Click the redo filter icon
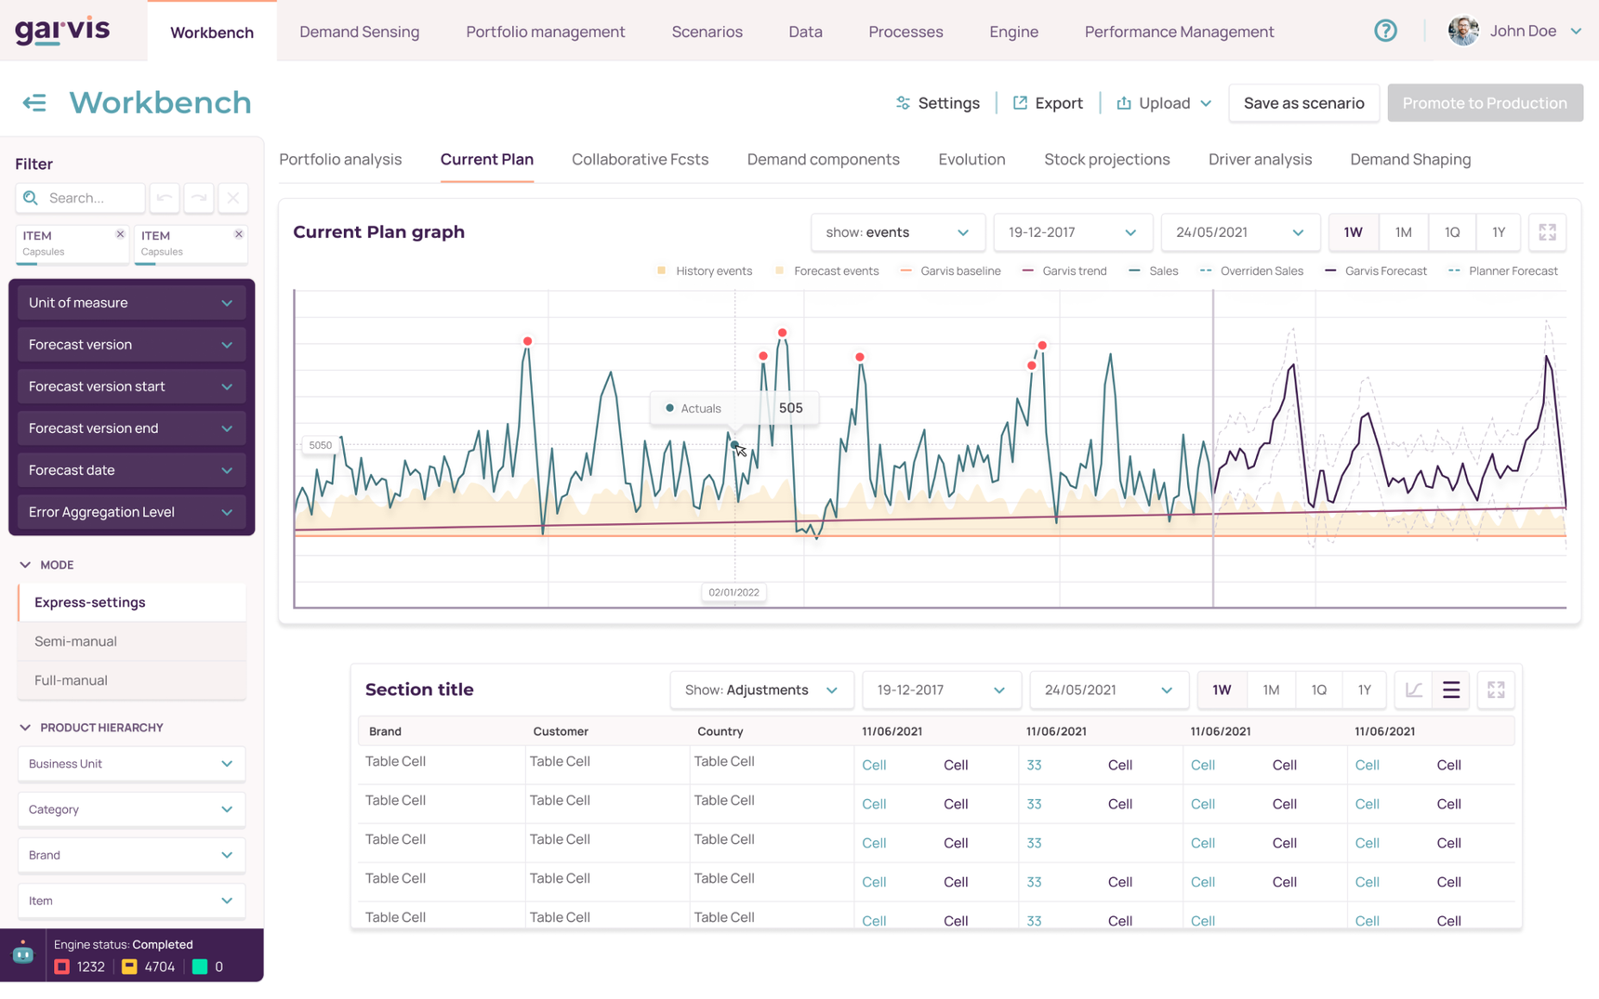 (x=199, y=198)
